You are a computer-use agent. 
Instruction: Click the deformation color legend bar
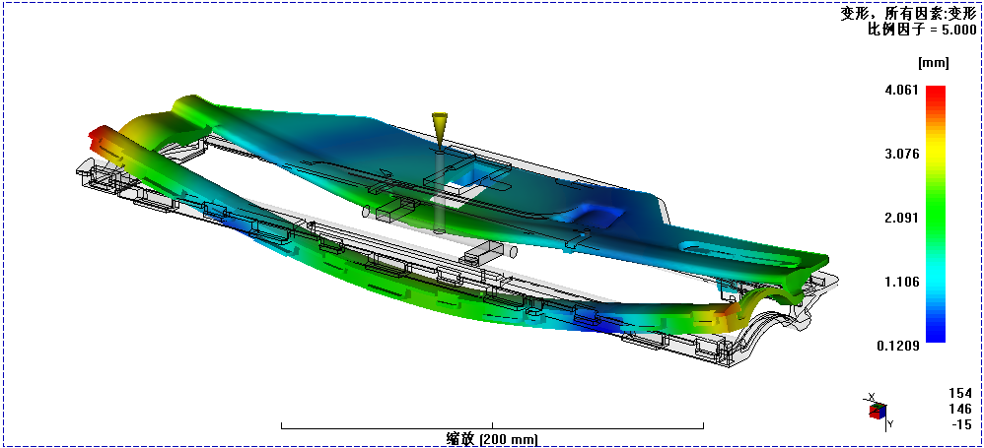pyautogui.click(x=936, y=214)
